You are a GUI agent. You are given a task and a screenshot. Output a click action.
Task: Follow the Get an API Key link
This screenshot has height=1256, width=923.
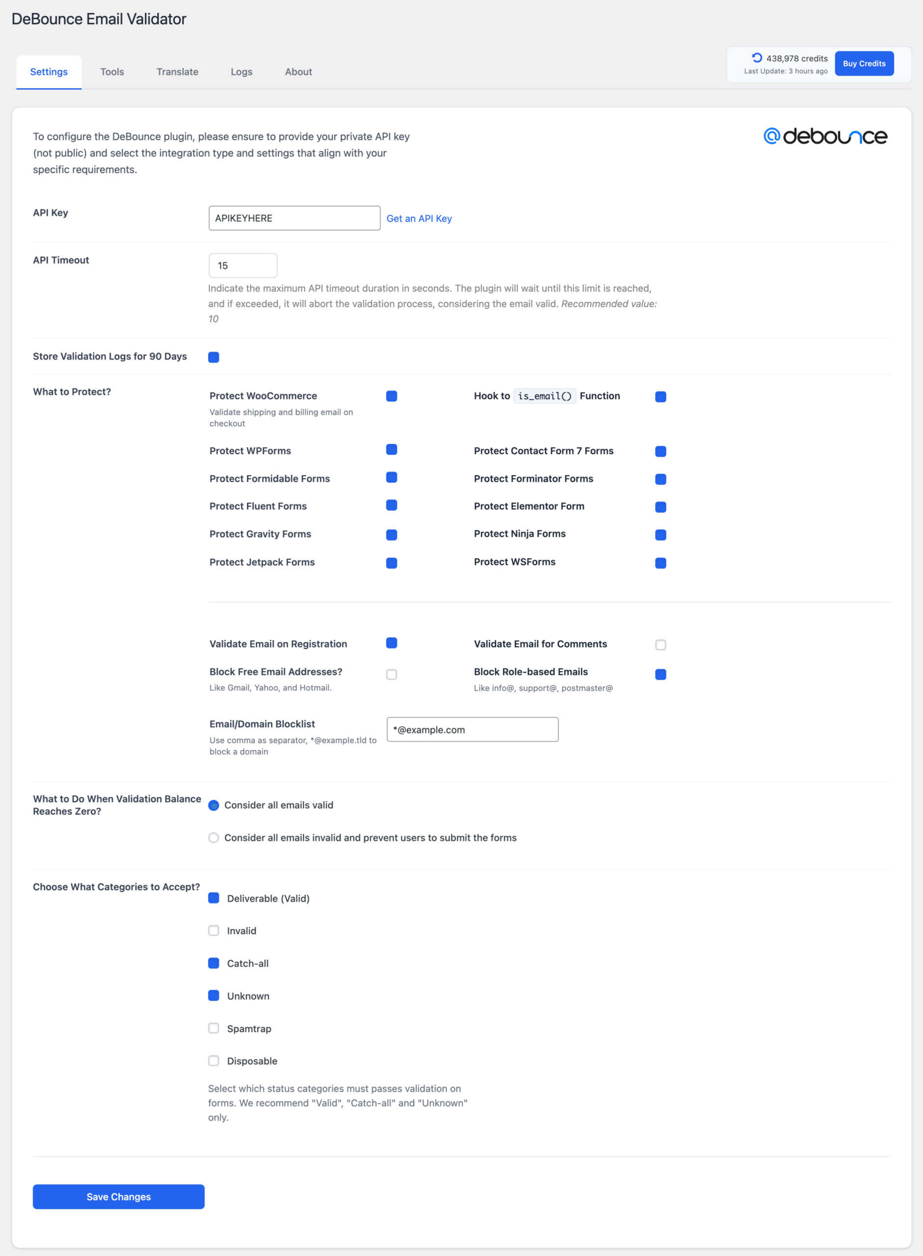pos(419,218)
